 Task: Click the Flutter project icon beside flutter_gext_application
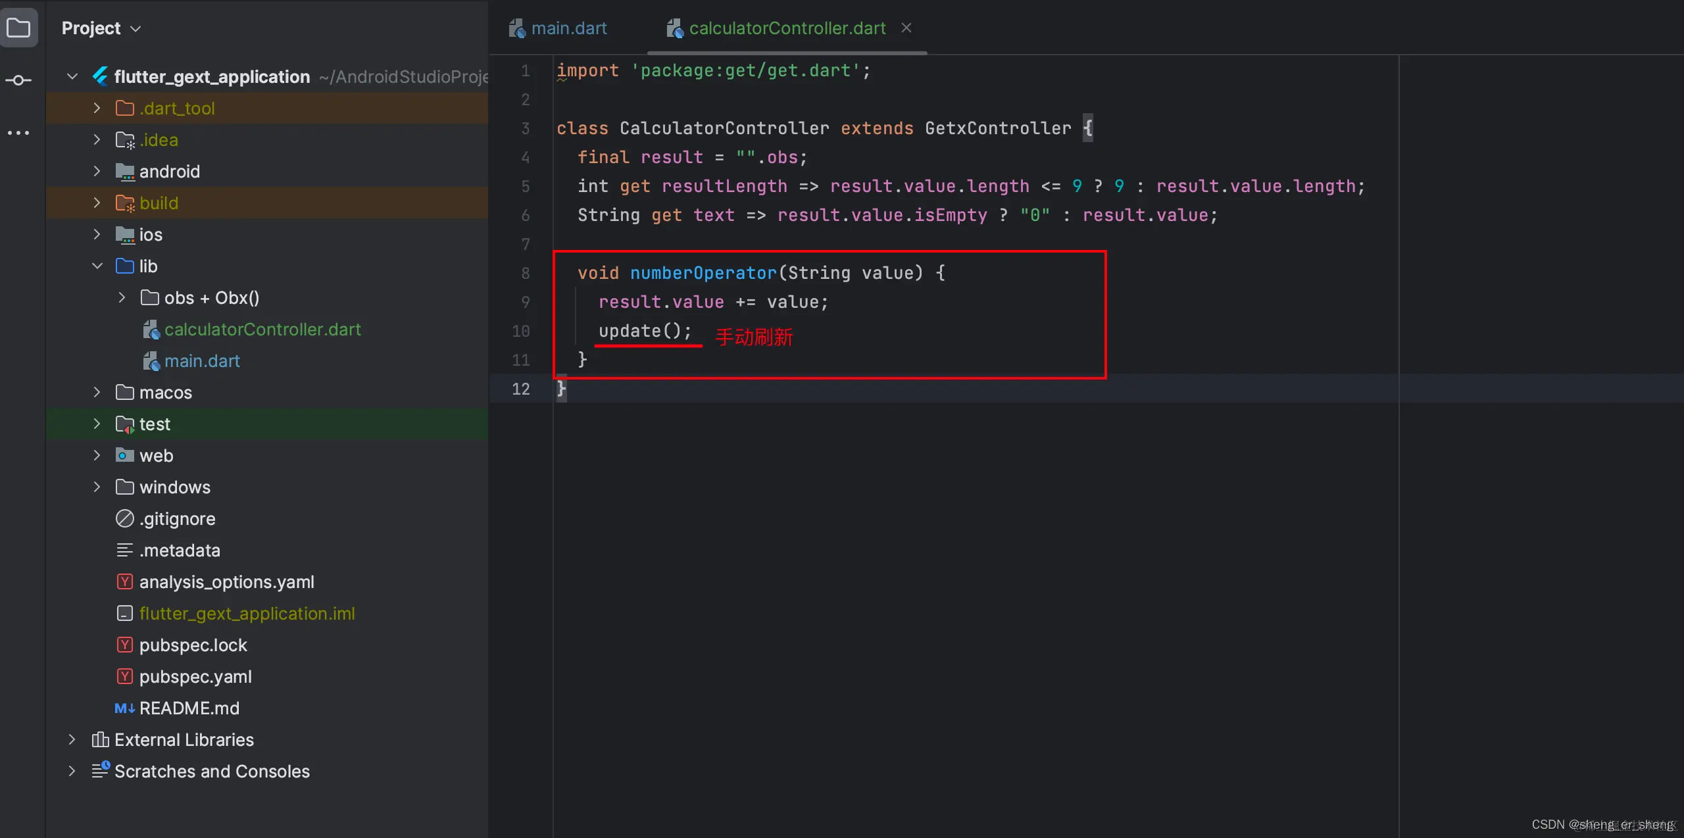[x=100, y=77]
